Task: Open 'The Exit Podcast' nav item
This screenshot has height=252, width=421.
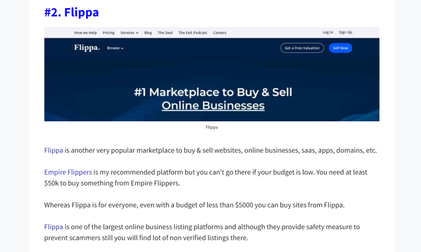Action: pyautogui.click(x=193, y=33)
